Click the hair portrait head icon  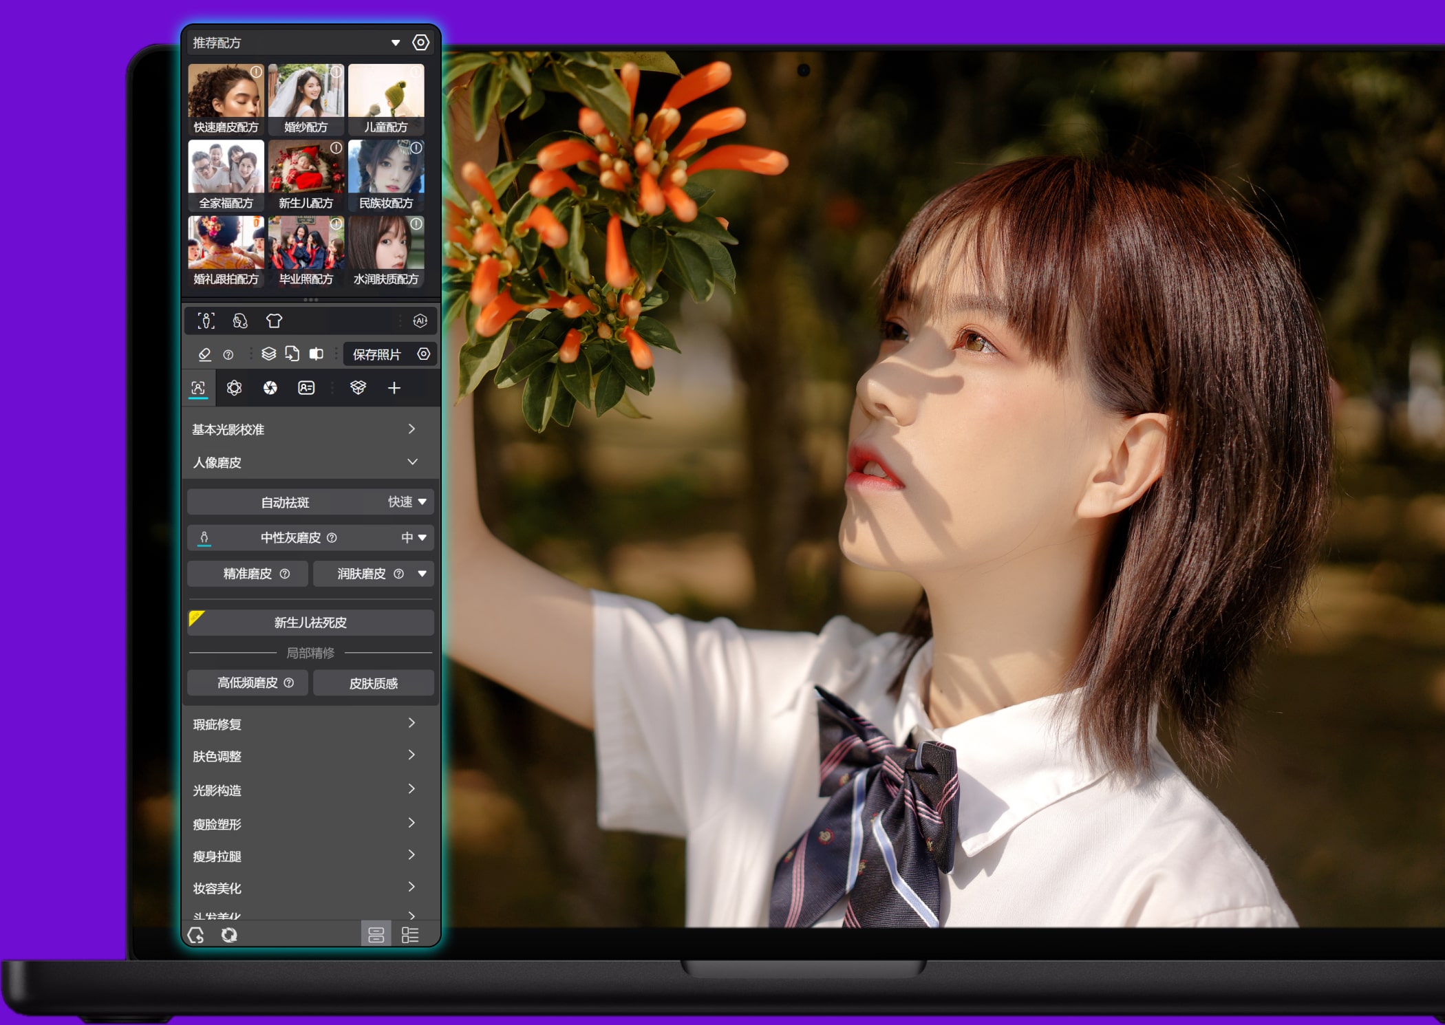(x=239, y=321)
